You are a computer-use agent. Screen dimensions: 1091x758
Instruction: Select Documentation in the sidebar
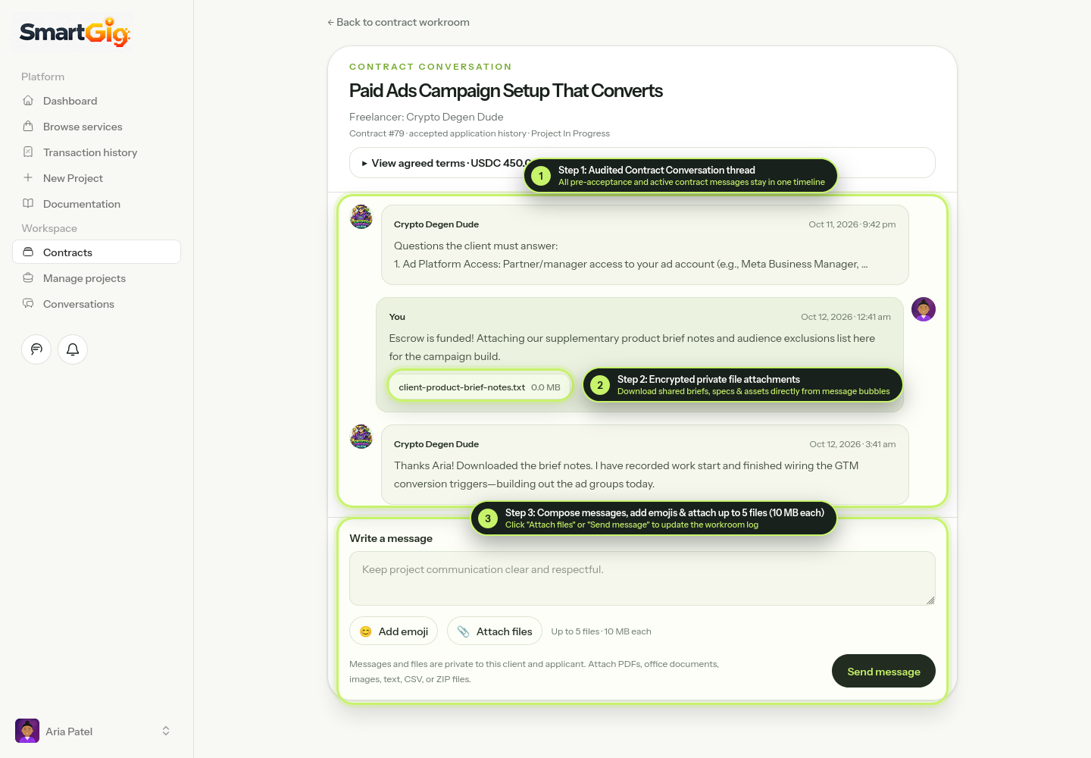tap(96, 204)
